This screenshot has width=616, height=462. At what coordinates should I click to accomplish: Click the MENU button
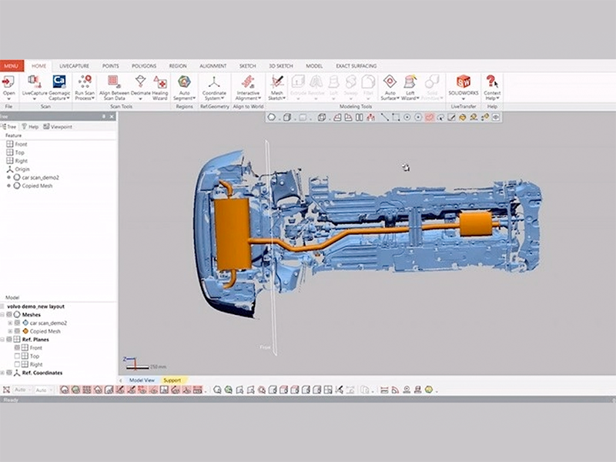coord(11,66)
